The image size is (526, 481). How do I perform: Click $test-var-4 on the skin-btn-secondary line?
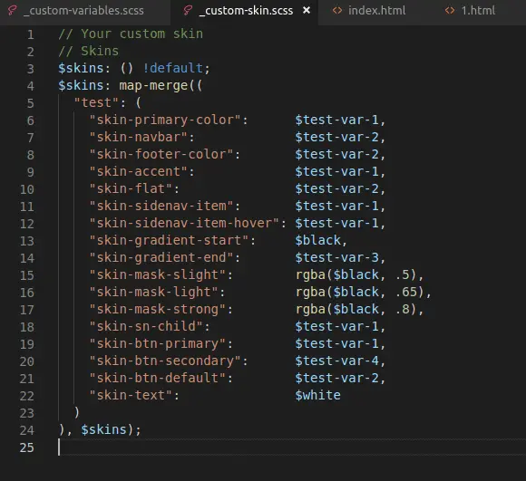pos(336,361)
